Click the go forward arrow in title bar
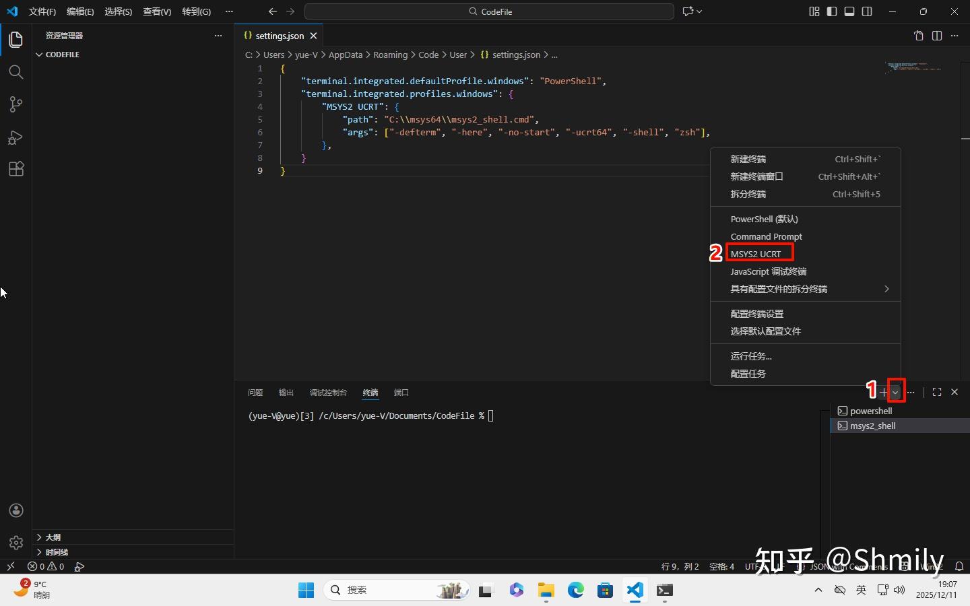The width and height of the screenshot is (970, 606). point(290,11)
